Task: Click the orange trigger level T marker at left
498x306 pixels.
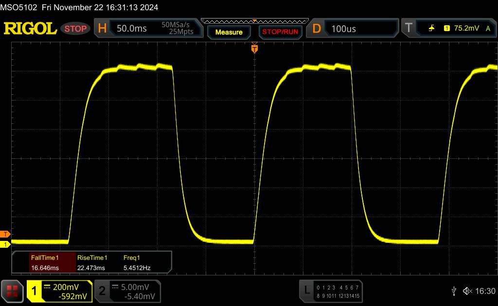Action: (x=5, y=234)
